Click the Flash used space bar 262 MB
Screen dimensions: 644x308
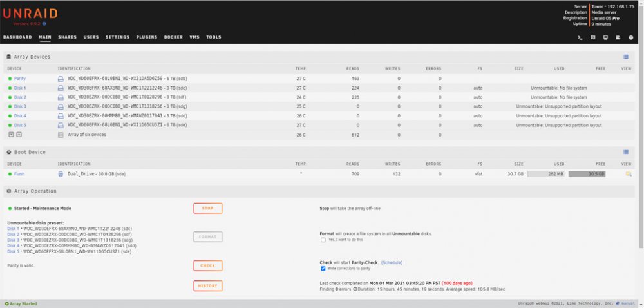(546, 174)
